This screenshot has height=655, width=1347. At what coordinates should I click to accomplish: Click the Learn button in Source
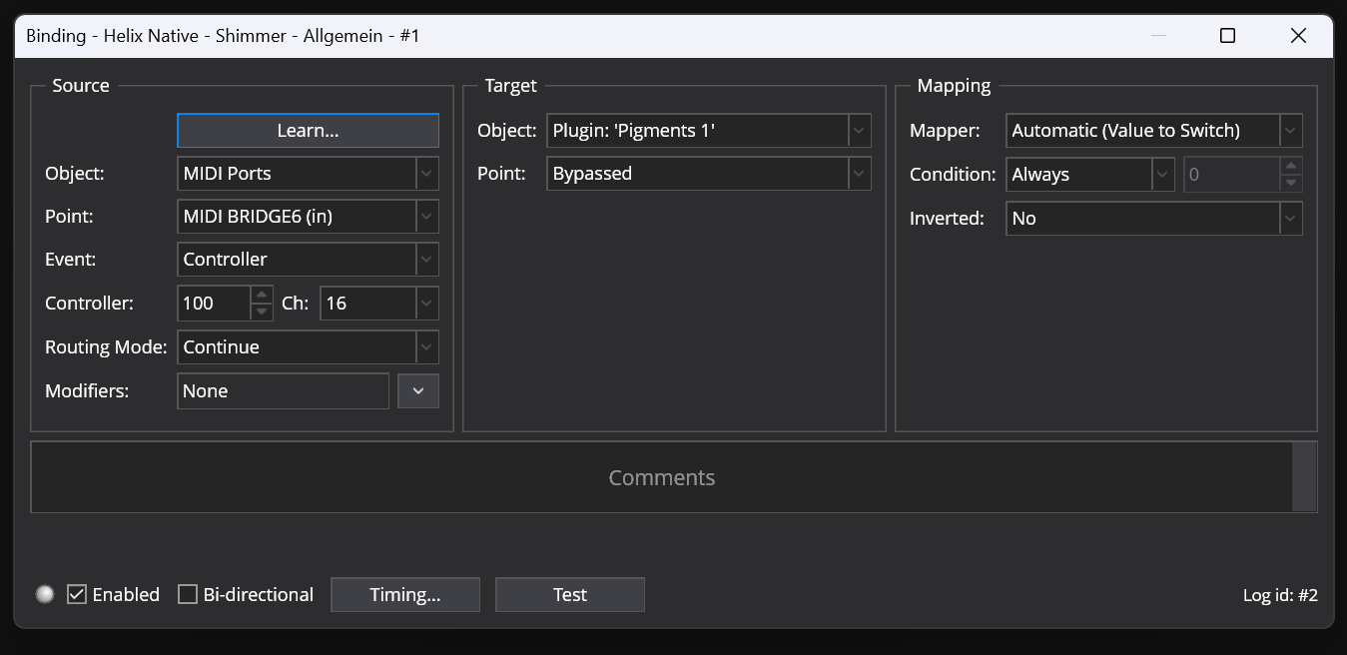point(308,131)
